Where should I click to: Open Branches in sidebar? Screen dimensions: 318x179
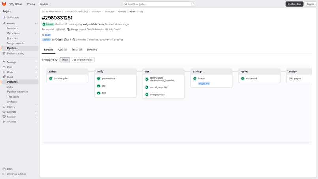(x=20, y=38)
